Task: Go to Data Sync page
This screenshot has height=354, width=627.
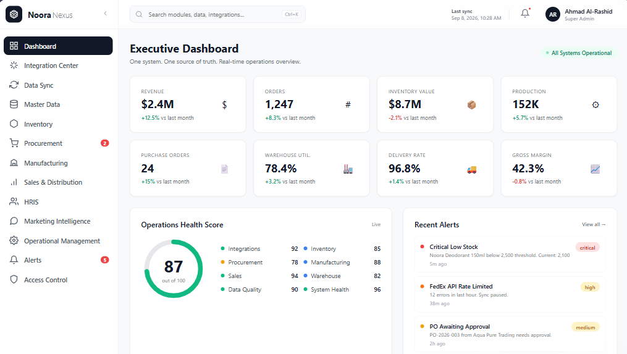Action: pyautogui.click(x=58, y=85)
